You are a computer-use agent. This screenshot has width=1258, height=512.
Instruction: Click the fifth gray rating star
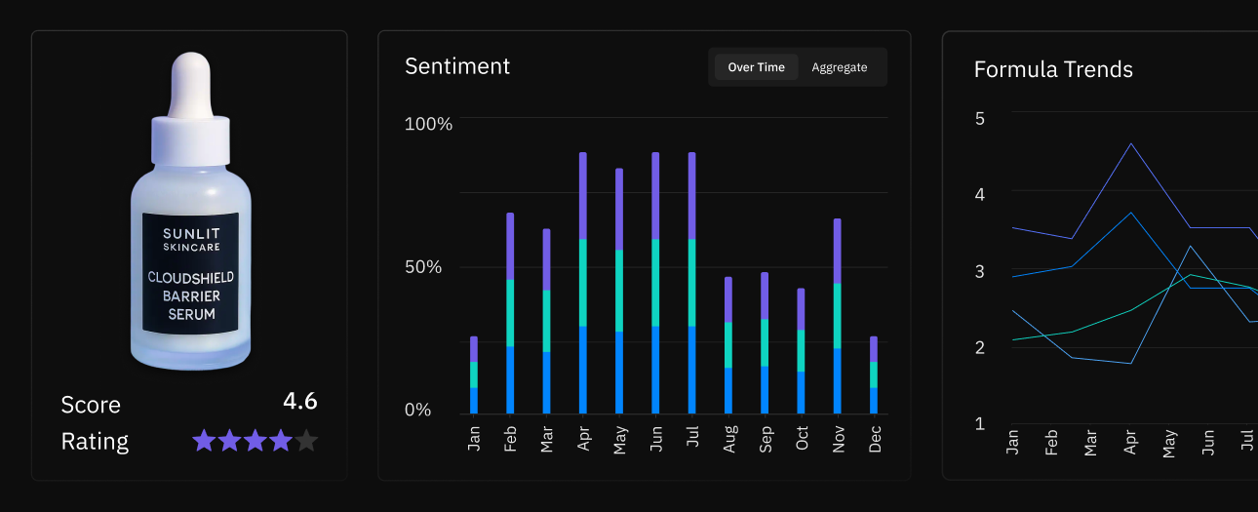point(306,441)
